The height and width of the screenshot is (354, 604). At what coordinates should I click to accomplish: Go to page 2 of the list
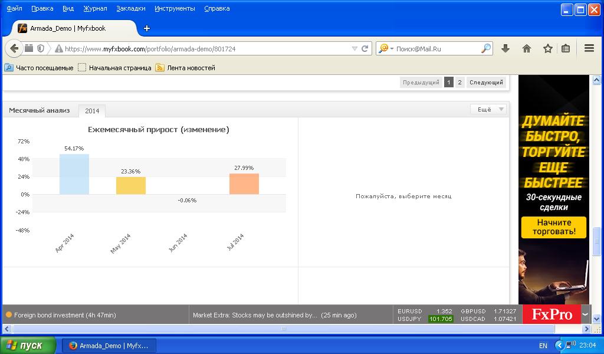click(x=459, y=82)
